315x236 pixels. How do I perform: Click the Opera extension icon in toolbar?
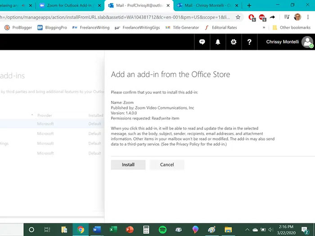[252, 17]
